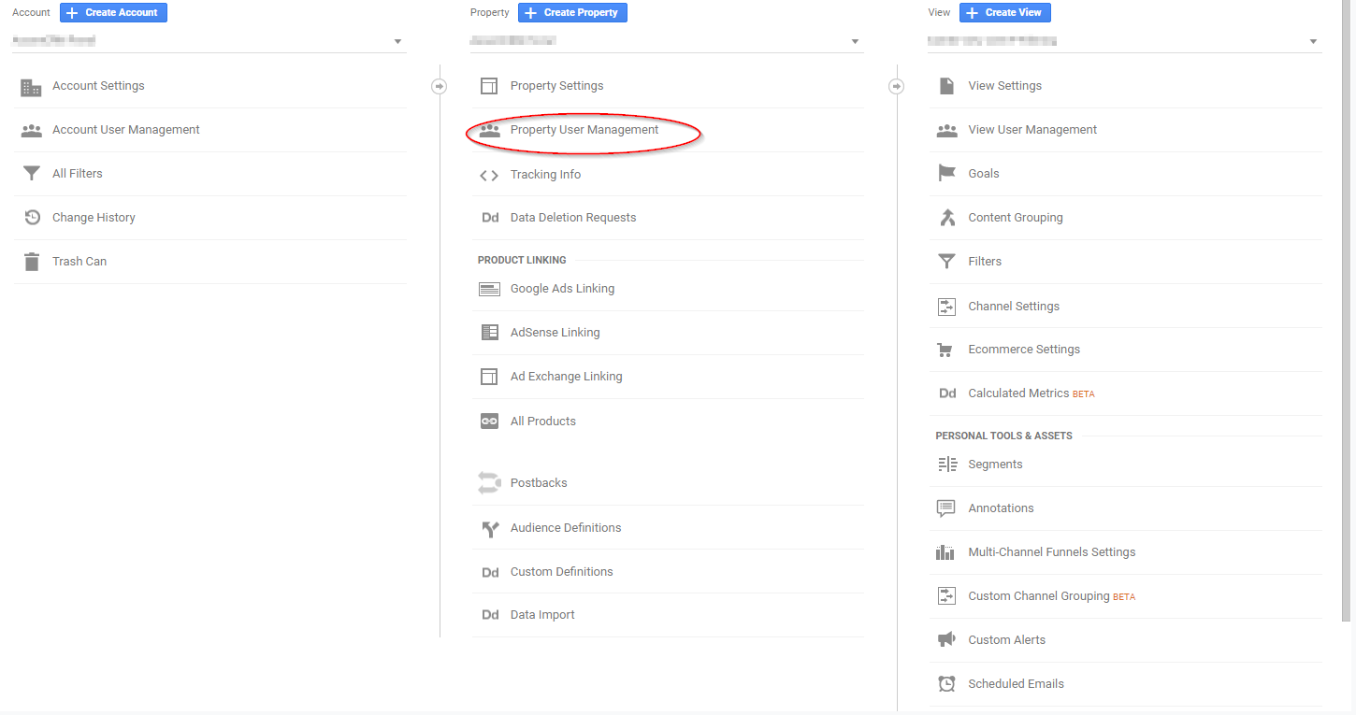Image resolution: width=1356 pixels, height=715 pixels.
Task: Click the Scheduled Emails clock icon
Action: (947, 684)
